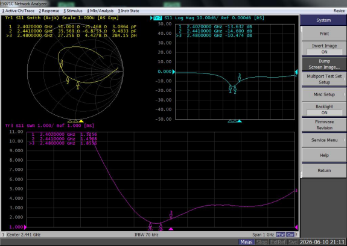Click the Firmware Revision button
The image size is (347, 246).
click(324, 125)
